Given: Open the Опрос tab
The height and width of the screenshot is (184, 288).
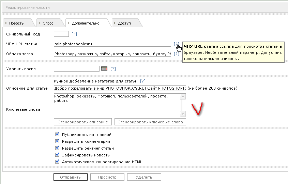Looking at the screenshot, I should [x=48, y=23].
